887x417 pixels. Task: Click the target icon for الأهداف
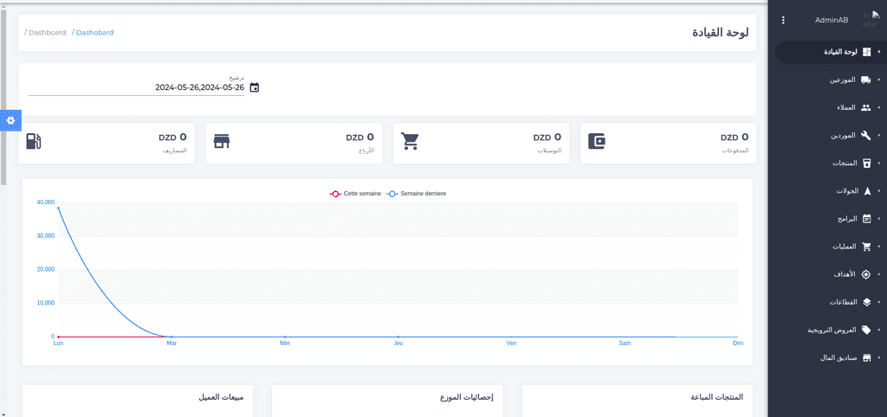pos(866,274)
